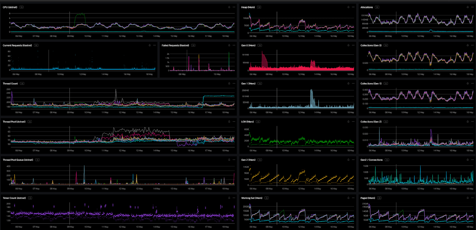Click the 'Thread Pool Queue (dotnet)' panel title

pyautogui.click(x=18, y=160)
